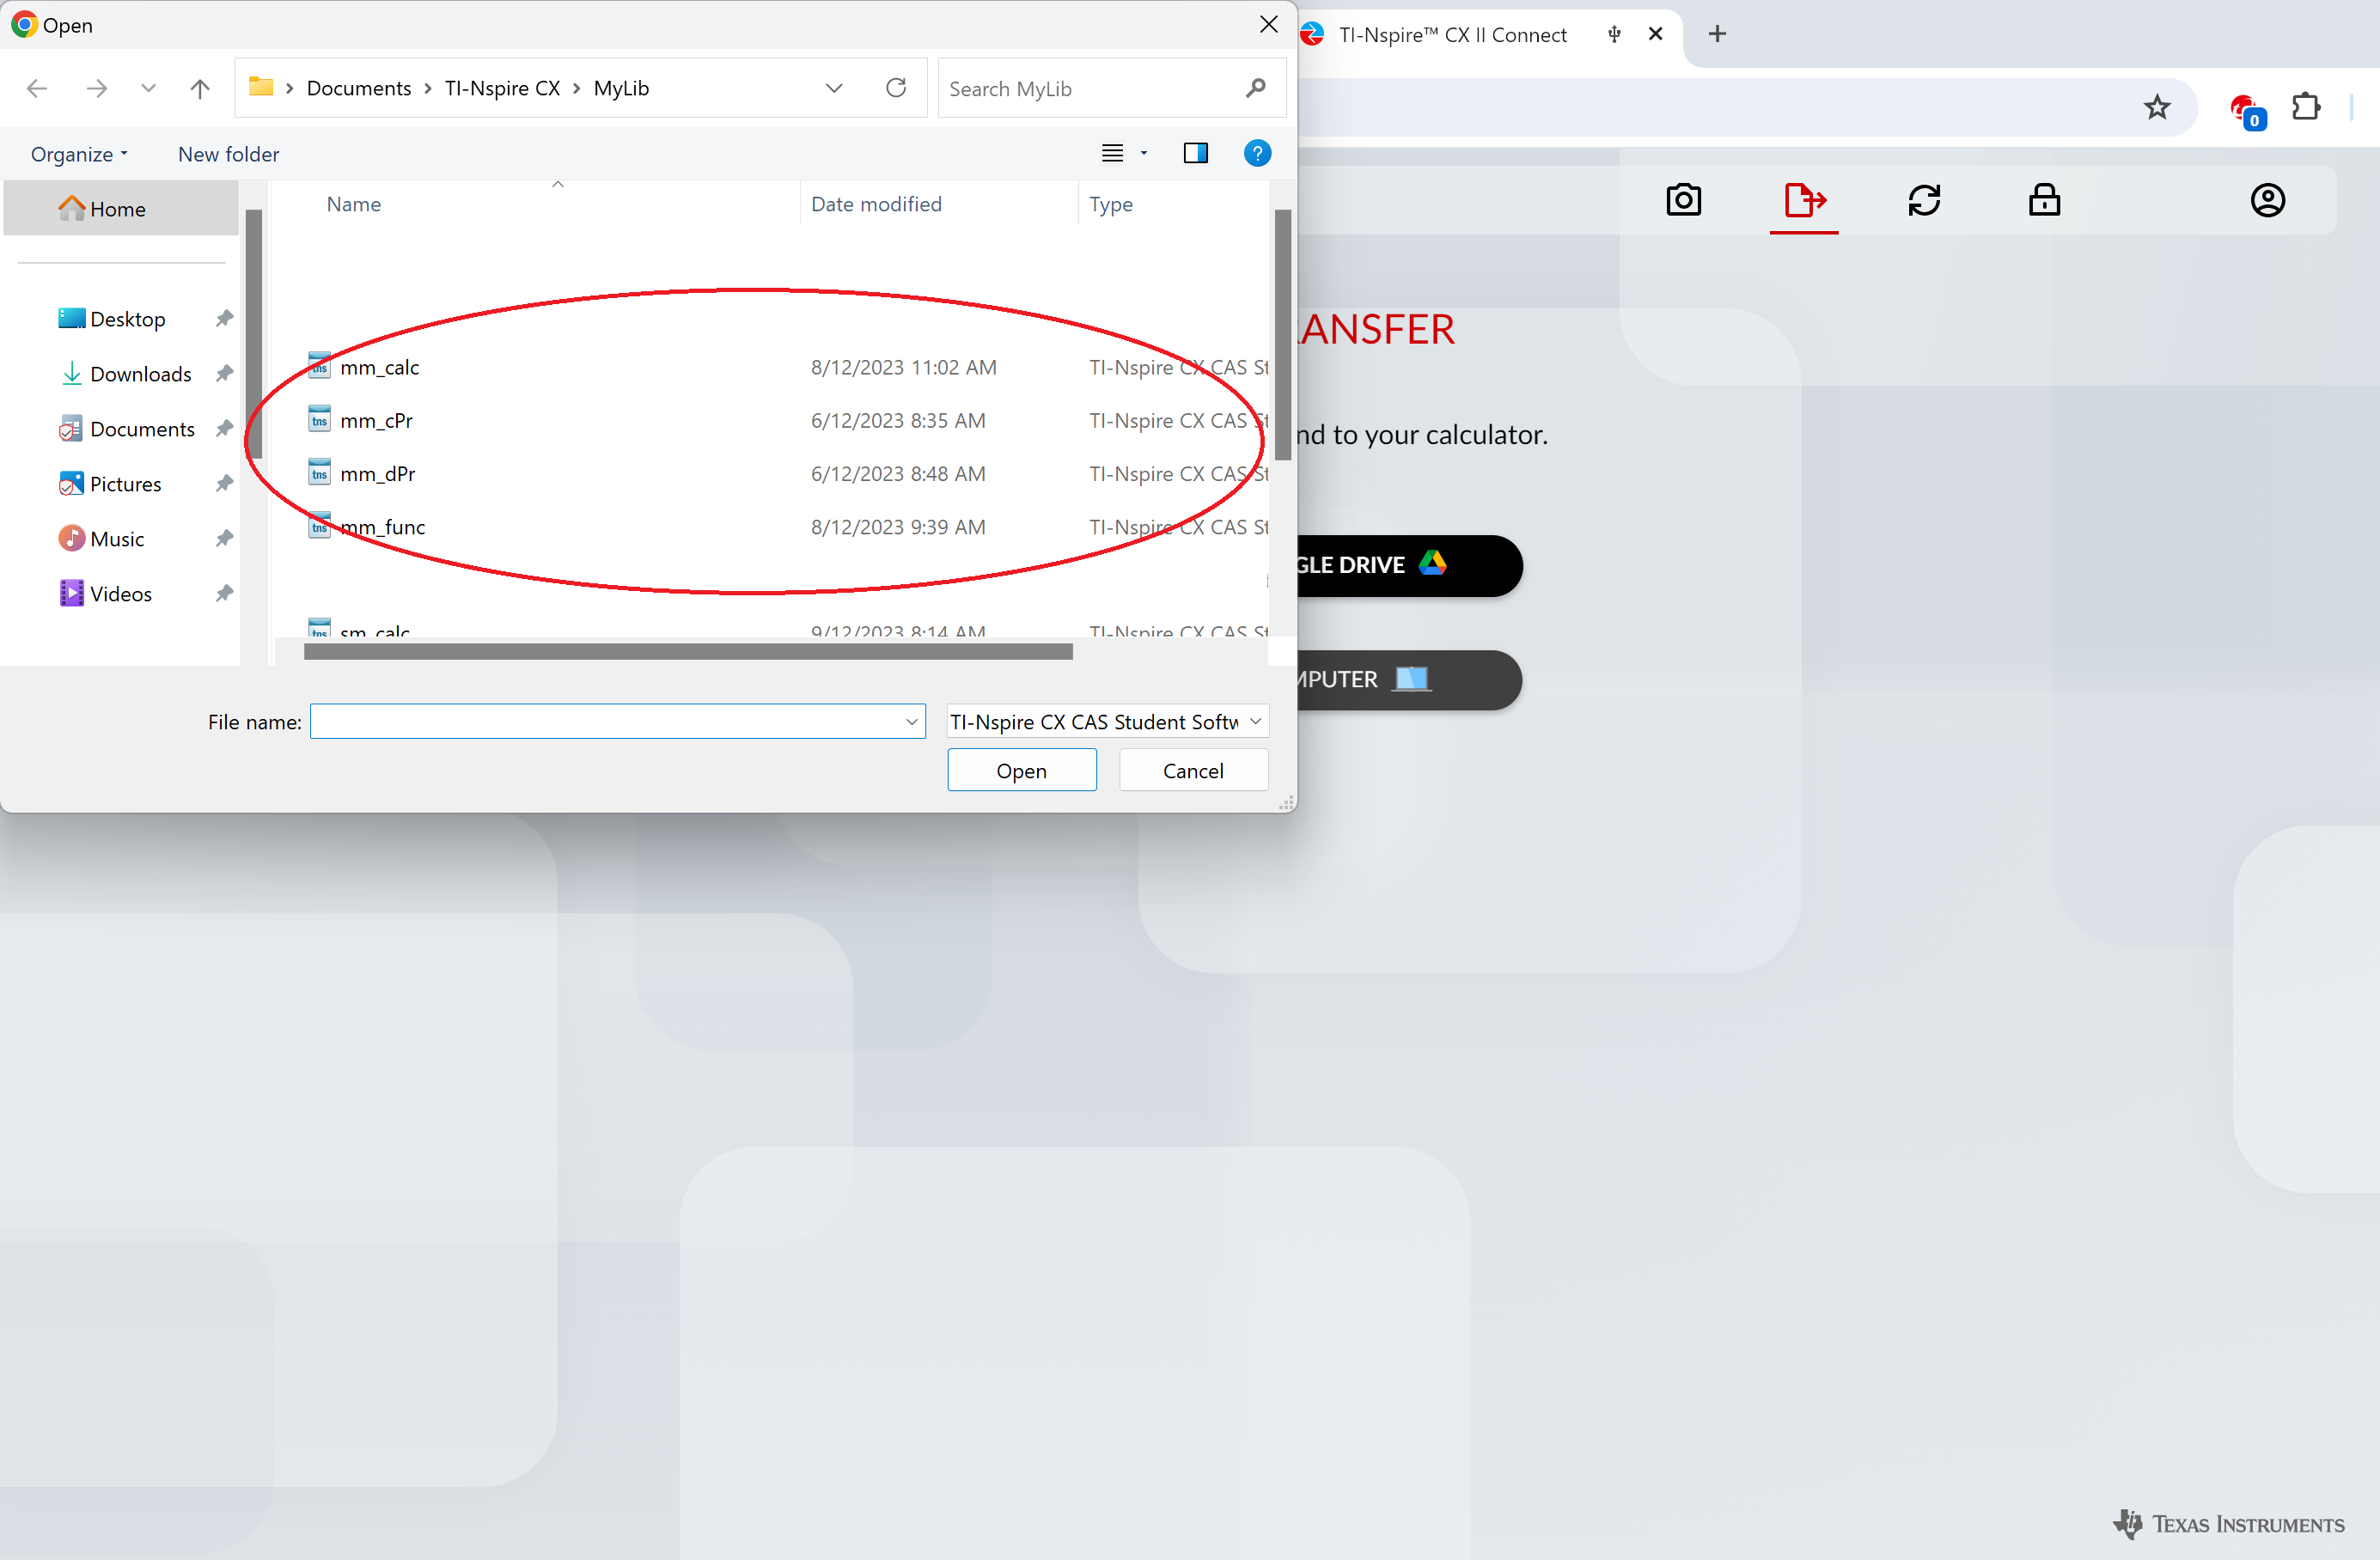This screenshot has width=2380, height=1560.
Task: Open the file type filter dropdown
Action: point(1107,722)
